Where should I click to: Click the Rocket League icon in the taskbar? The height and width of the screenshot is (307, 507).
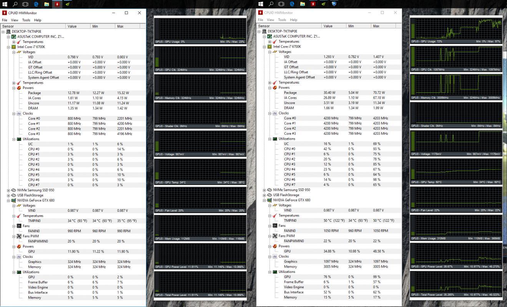[334, 4]
